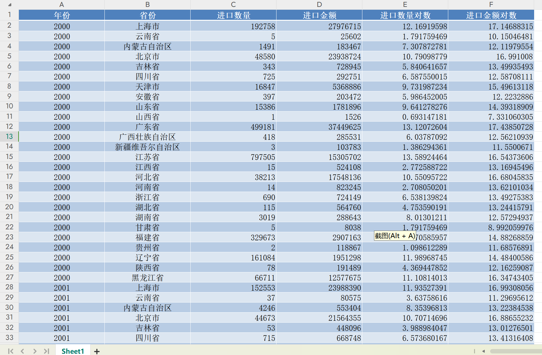
Task: Click the 年份 header cell
Action: [x=61, y=15]
